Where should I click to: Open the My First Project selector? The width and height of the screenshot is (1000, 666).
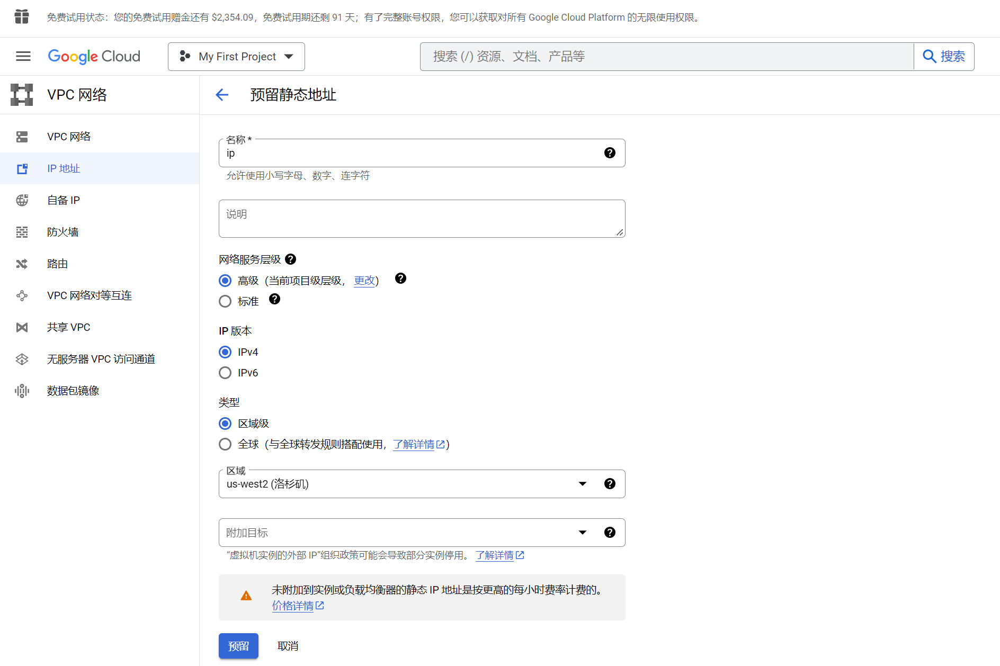click(236, 57)
